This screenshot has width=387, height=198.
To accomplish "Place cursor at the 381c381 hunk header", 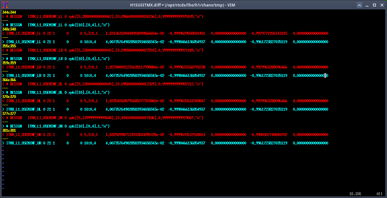I will point(9,130).
